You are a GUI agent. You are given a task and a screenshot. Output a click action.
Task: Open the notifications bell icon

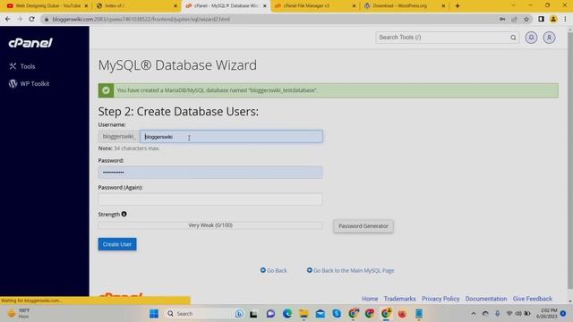(x=531, y=38)
